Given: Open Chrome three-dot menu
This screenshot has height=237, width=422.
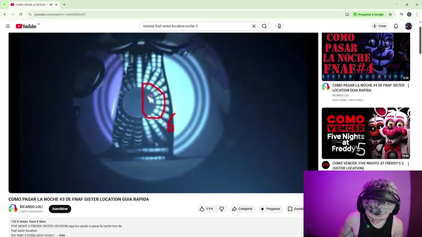Looking at the screenshot, I should [417, 14].
